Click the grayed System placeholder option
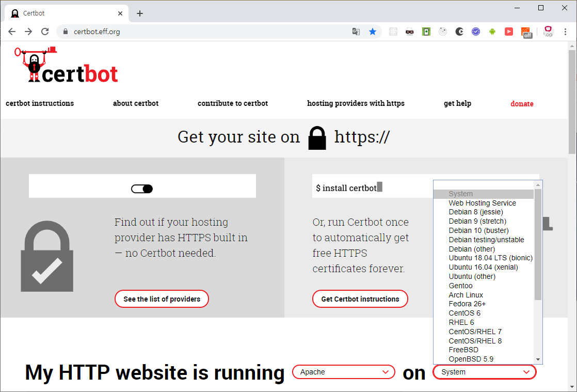The height and width of the screenshot is (392, 577). 484,194
